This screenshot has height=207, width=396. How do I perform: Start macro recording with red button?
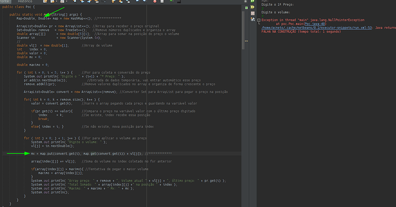click(155, 1)
